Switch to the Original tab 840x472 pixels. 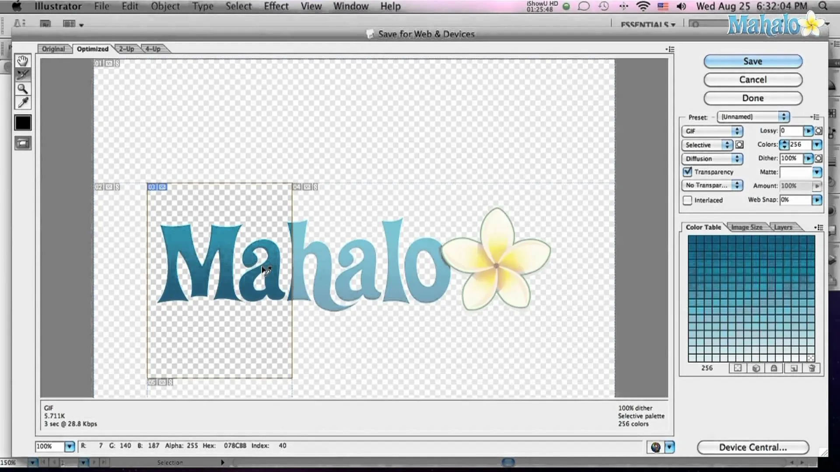click(x=54, y=49)
